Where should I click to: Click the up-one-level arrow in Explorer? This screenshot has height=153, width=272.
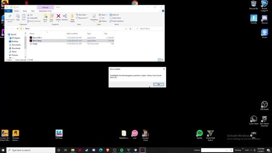click(x=17, y=28)
